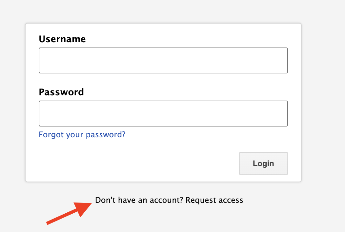
Task: Click the Password label
Action: pyautogui.click(x=61, y=92)
